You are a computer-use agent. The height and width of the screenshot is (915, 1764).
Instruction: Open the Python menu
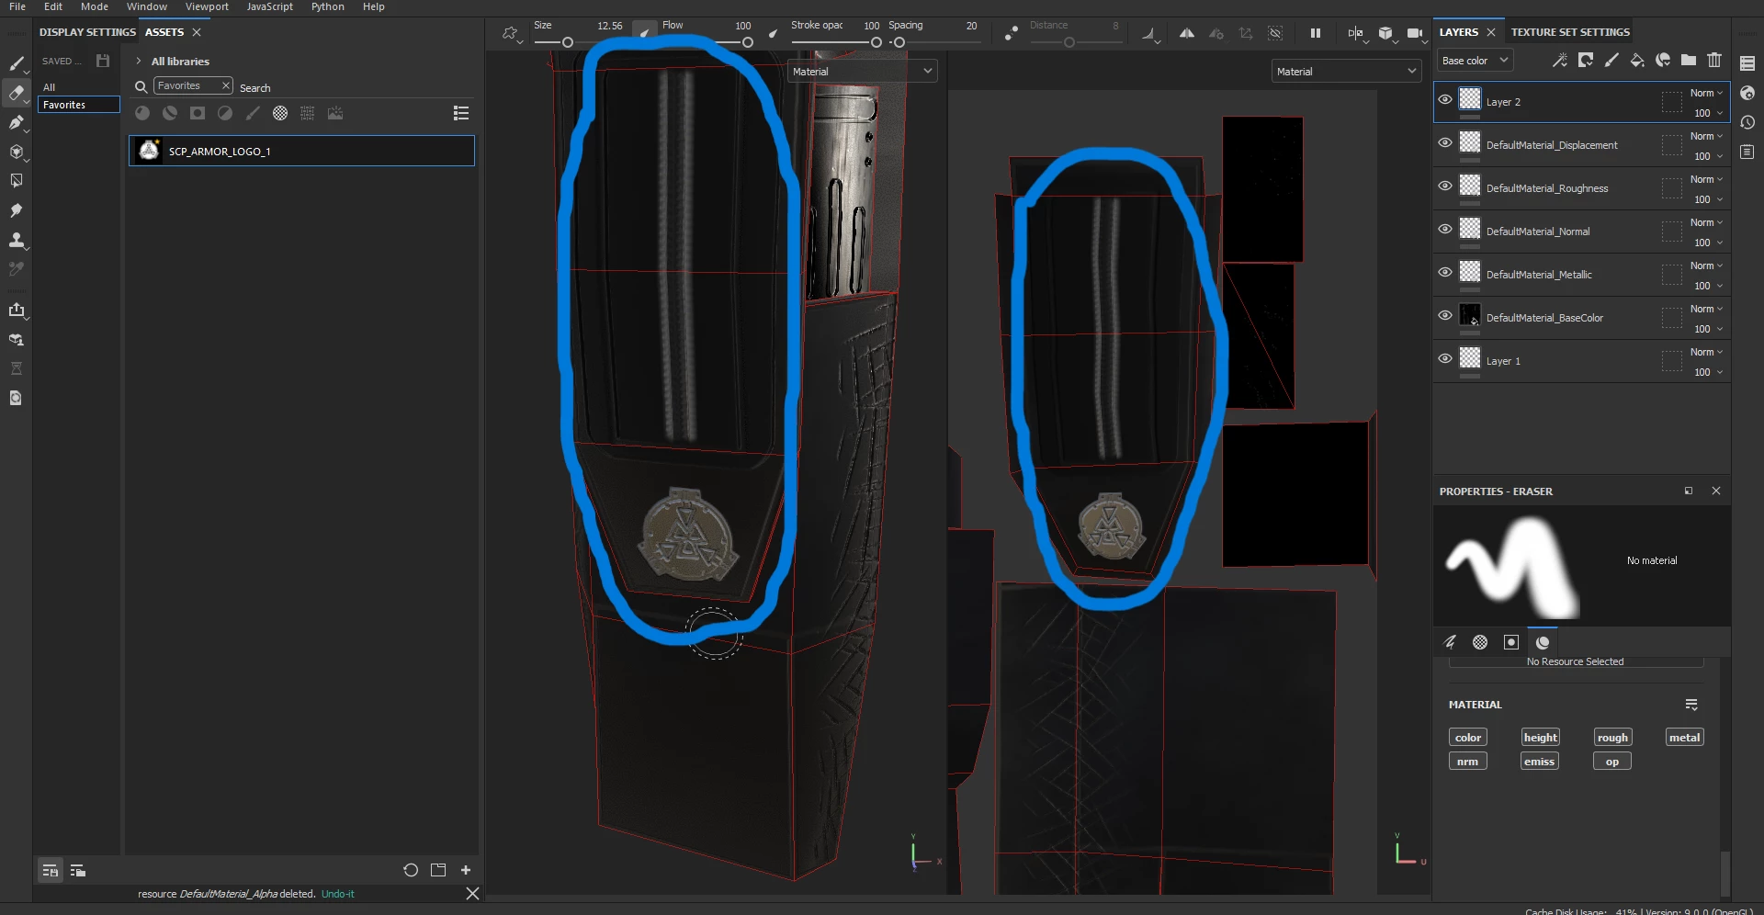pyautogui.click(x=328, y=6)
